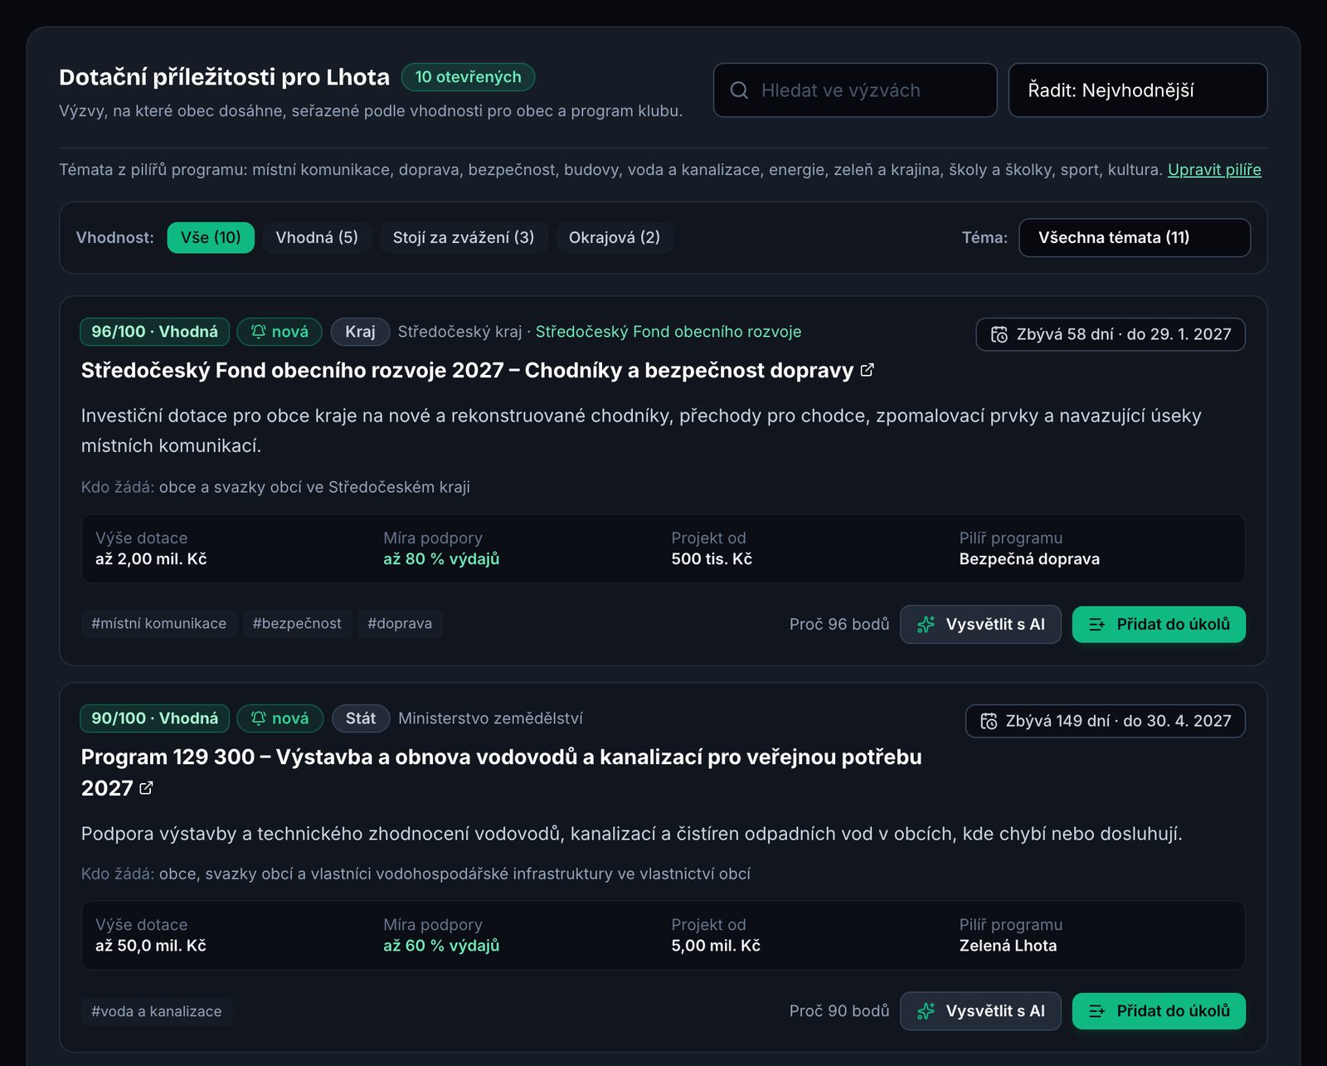Click list-plus icon on Přidat do úkolů in Program 129 300 card

pyautogui.click(x=1096, y=1011)
